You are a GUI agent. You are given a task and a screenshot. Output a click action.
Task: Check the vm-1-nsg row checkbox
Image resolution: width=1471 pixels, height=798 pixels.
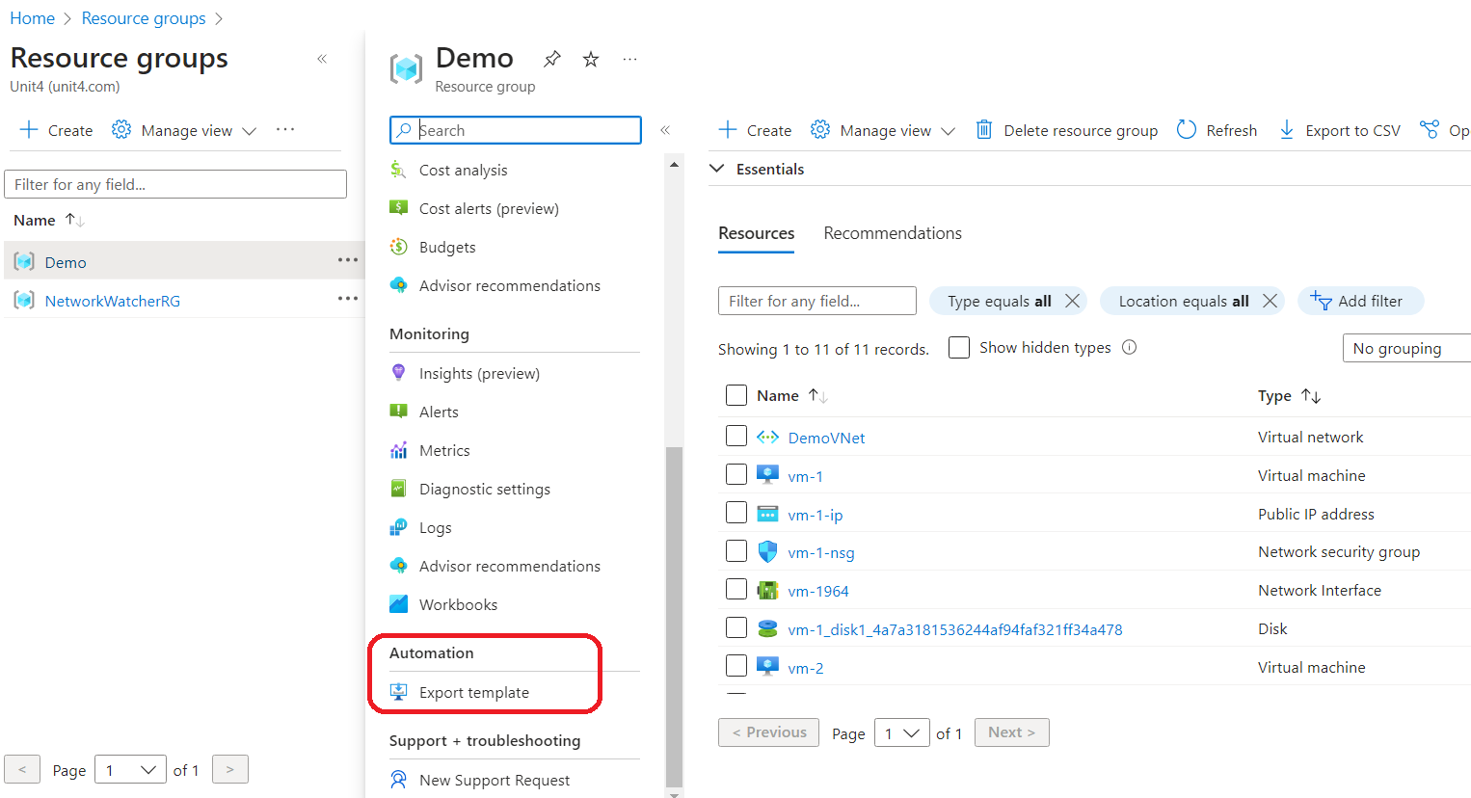click(736, 550)
